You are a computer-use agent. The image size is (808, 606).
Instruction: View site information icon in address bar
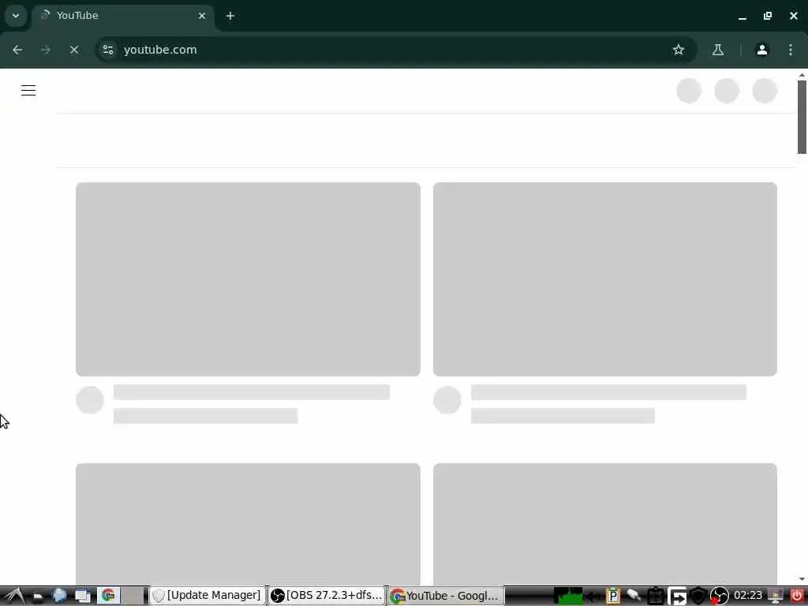pyautogui.click(x=108, y=50)
